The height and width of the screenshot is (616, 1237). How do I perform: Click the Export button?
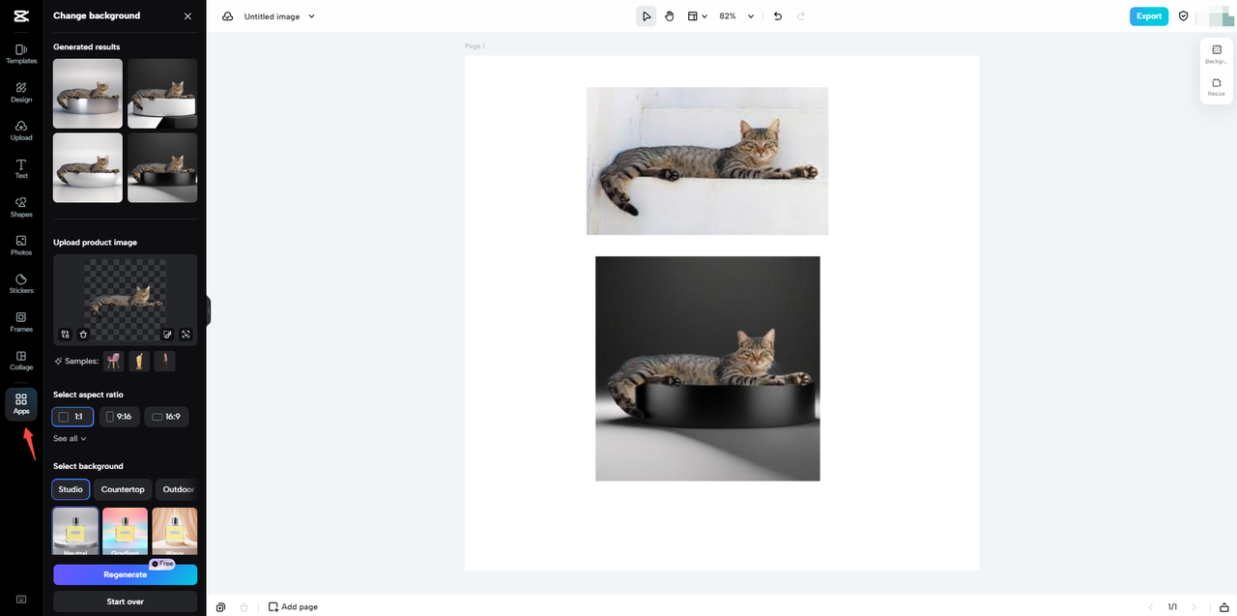click(1149, 16)
